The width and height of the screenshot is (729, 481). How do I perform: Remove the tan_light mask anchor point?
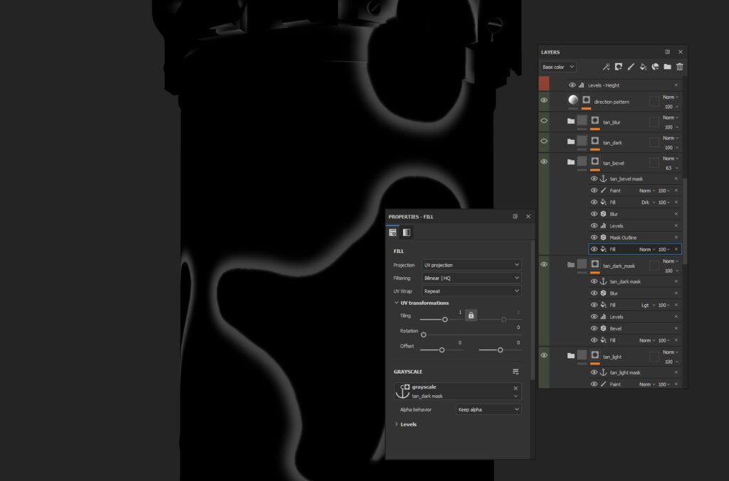(676, 372)
